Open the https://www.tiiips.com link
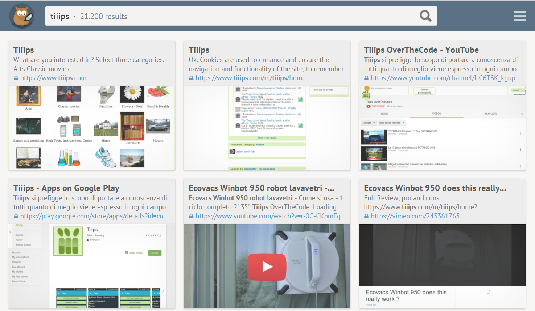Screen dimensions: 535x311 coord(53,78)
